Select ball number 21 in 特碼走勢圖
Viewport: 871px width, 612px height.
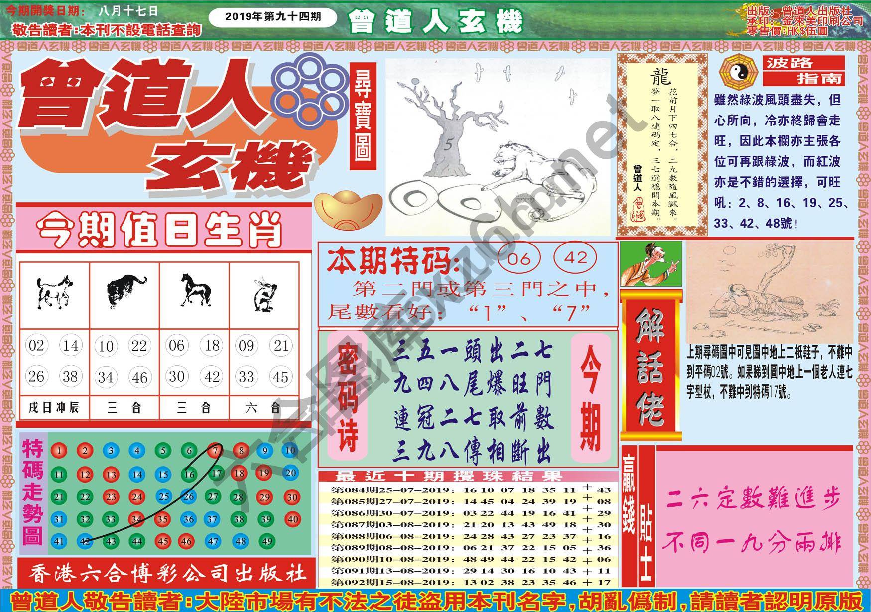coord(59,497)
